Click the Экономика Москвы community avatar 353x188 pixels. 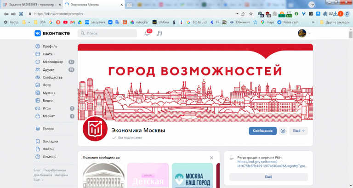point(95,129)
